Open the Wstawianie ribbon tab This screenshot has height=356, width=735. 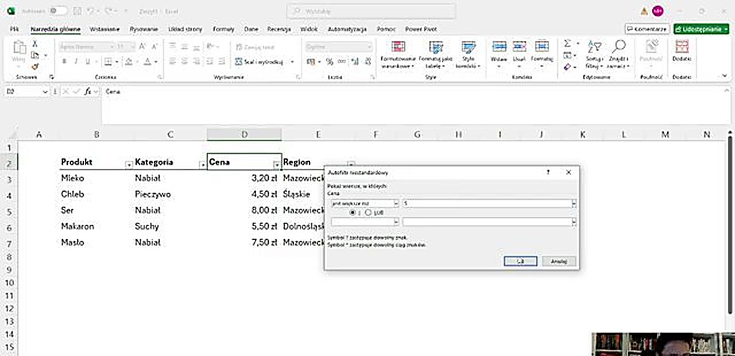pyautogui.click(x=105, y=29)
